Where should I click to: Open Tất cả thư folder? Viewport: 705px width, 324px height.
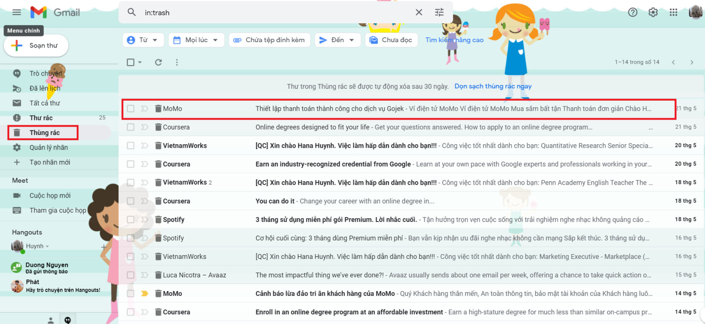45,103
